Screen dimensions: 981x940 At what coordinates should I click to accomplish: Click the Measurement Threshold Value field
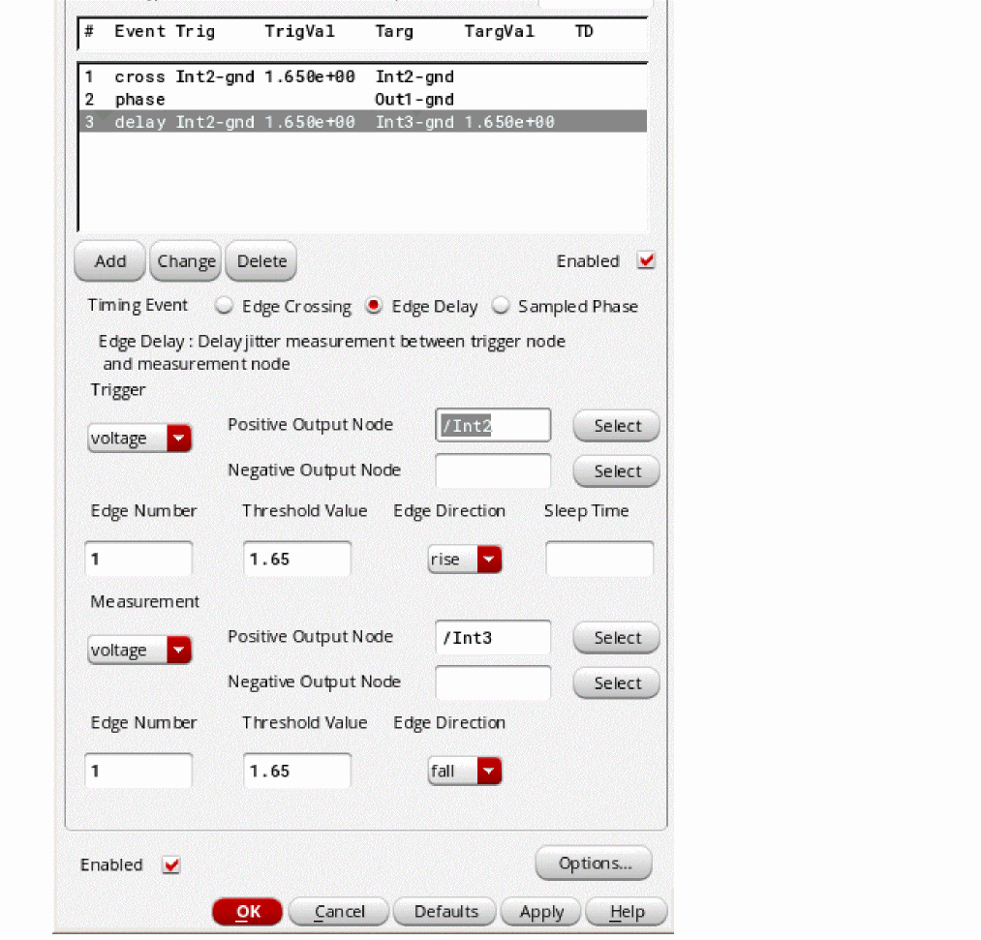pyautogui.click(x=297, y=771)
